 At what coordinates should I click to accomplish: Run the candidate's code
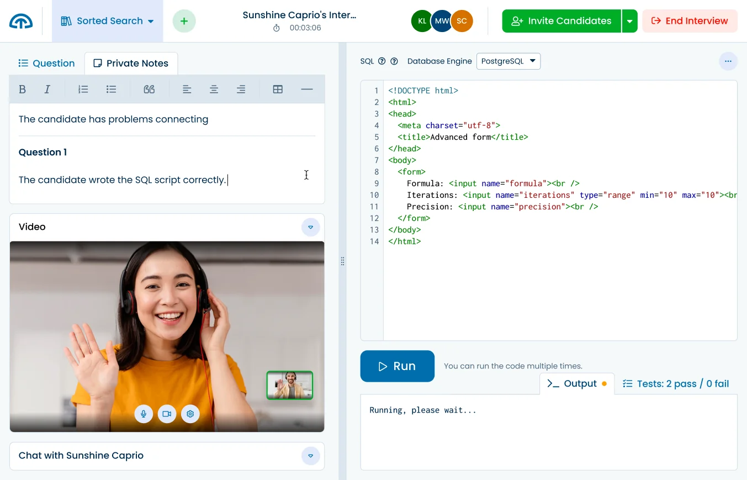(397, 366)
